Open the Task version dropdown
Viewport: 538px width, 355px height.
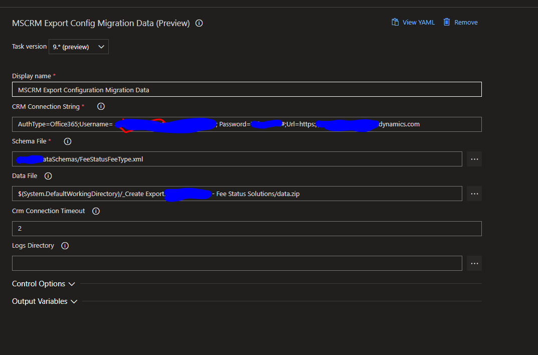[x=78, y=46]
